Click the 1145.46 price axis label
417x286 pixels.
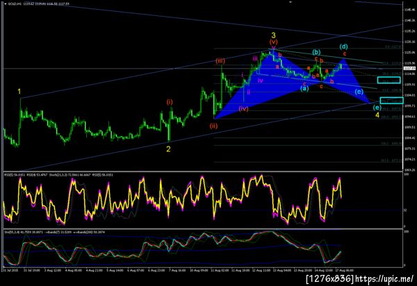tap(409, 10)
